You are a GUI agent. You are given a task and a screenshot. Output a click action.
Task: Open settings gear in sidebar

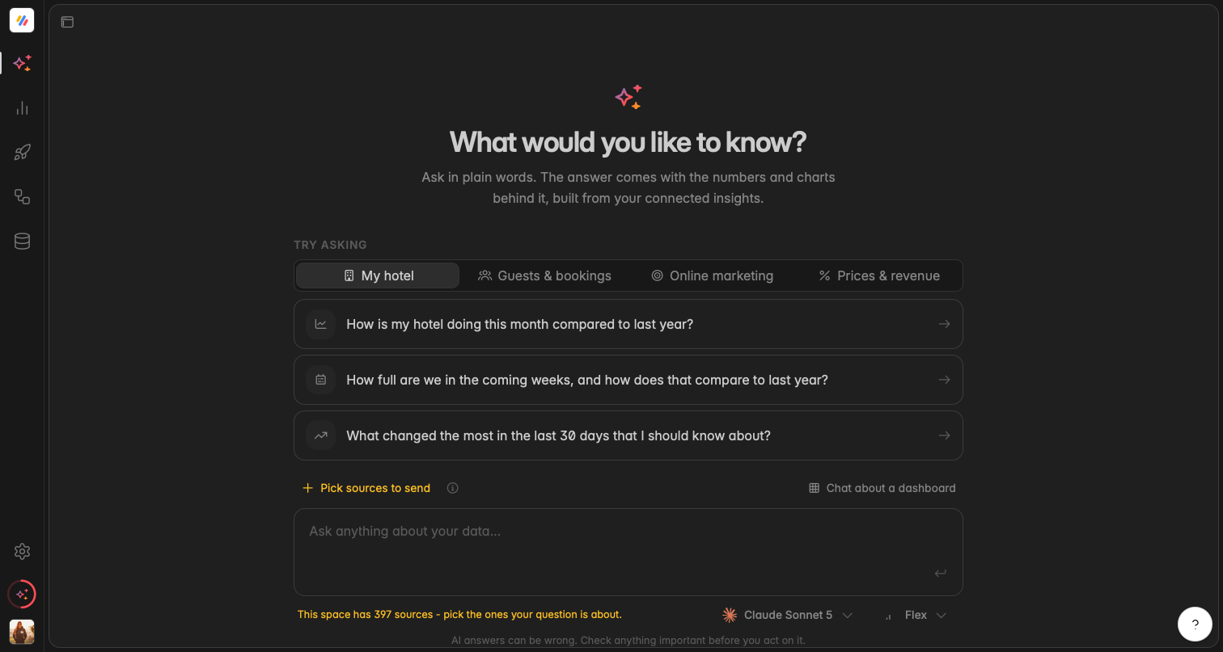22,551
